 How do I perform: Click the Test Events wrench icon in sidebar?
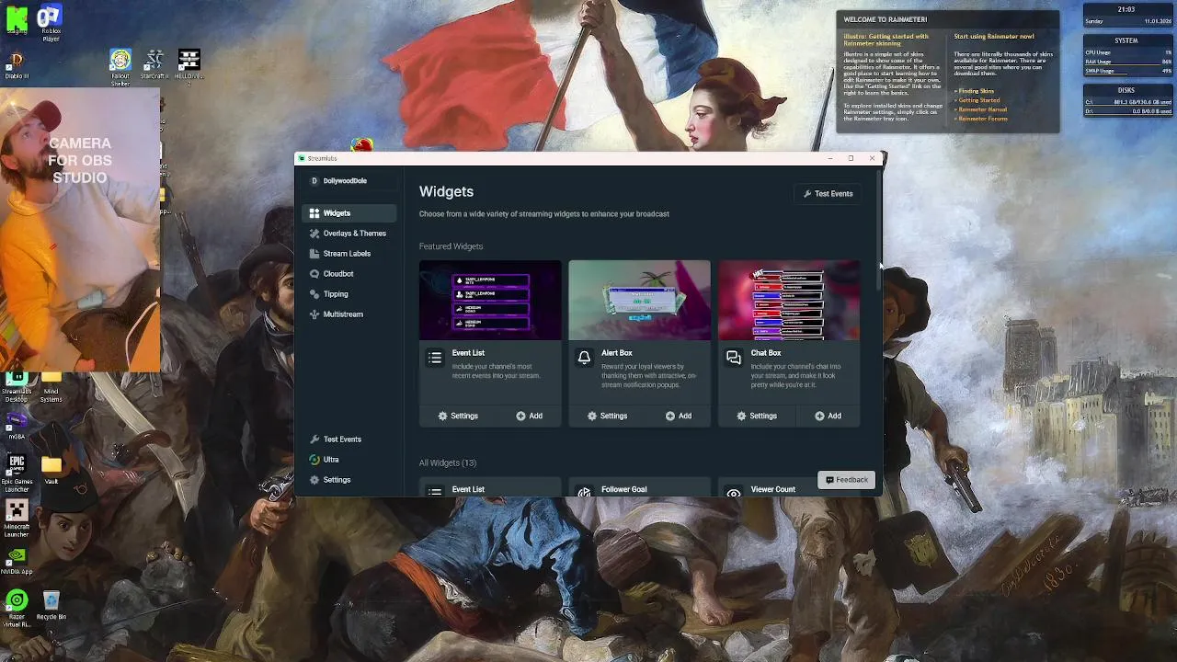314,439
